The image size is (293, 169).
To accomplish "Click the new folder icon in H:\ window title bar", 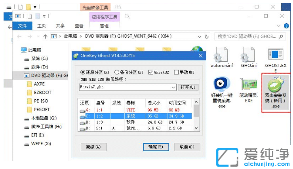I will [x=29, y=7].
